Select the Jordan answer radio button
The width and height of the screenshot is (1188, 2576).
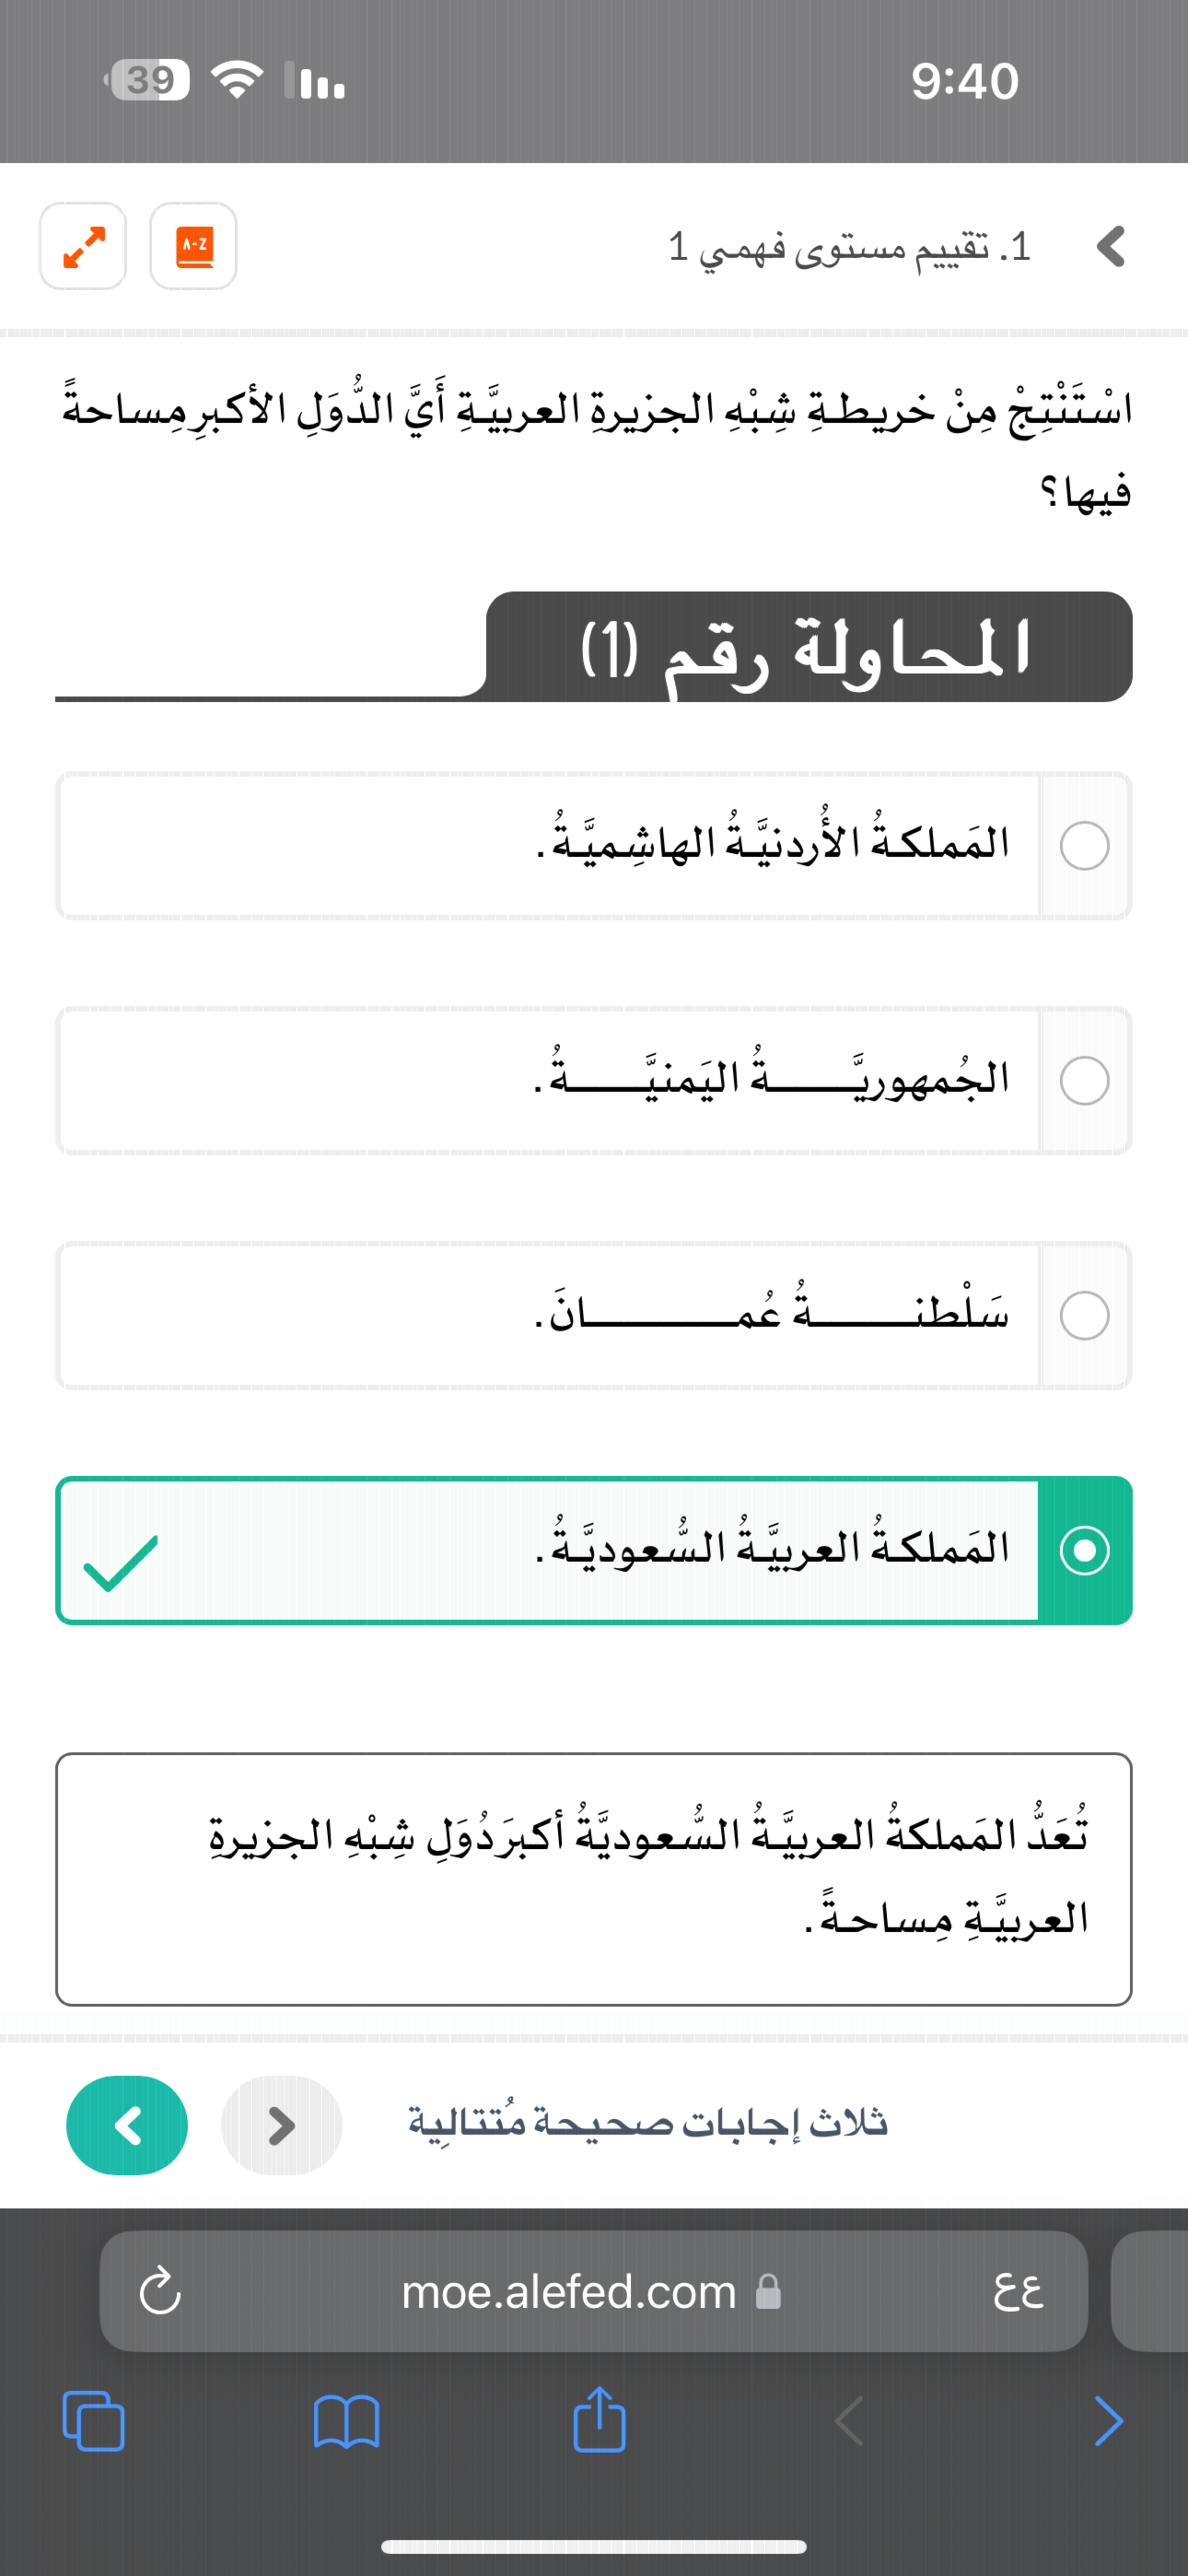pos(1084,846)
